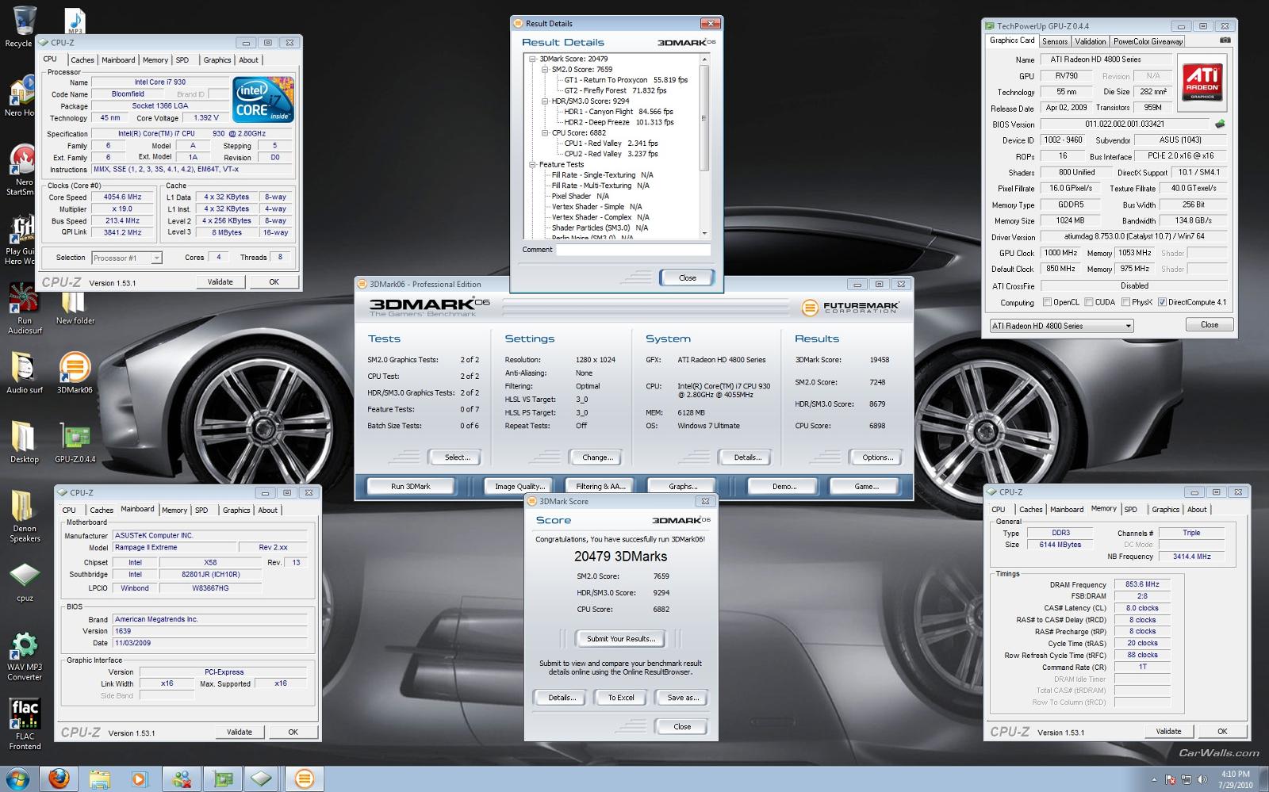1269x792 pixels.
Task: Click the Graphs button in 3DMark06
Action: 683,487
